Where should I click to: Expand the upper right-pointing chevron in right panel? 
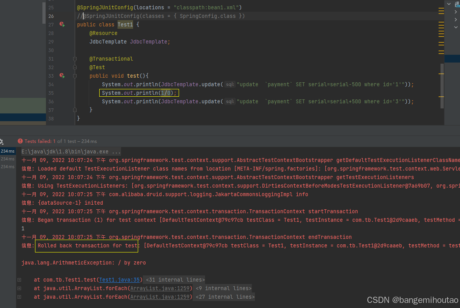click(x=456, y=12)
